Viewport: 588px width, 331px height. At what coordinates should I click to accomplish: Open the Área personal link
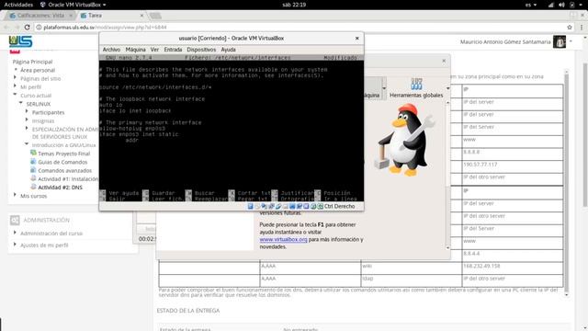coord(38,70)
